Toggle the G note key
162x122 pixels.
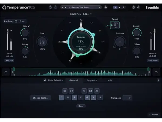click(87, 97)
